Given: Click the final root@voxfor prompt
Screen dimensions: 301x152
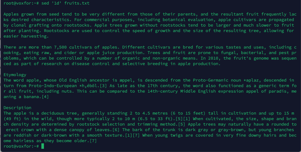Looking at the screenshot, I should pos(21,146).
